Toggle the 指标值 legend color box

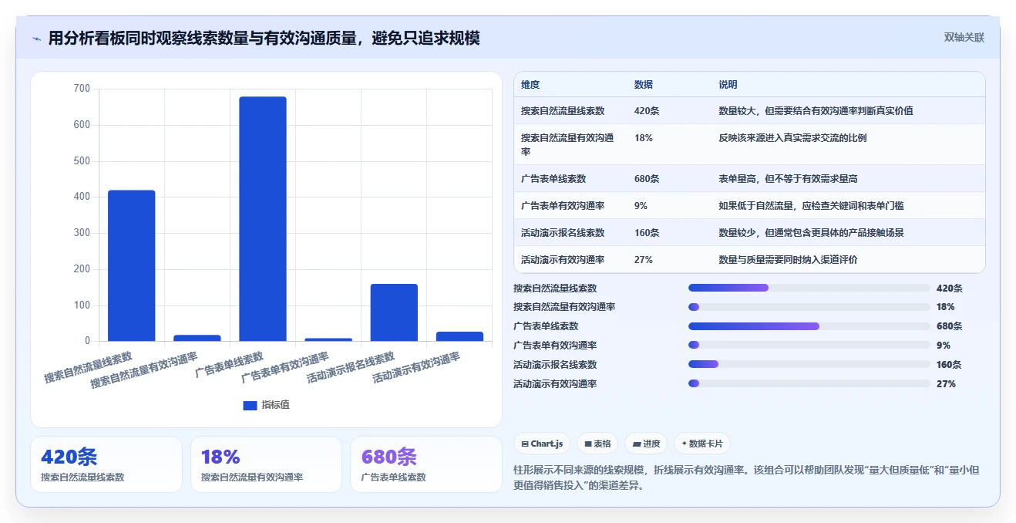(x=250, y=405)
